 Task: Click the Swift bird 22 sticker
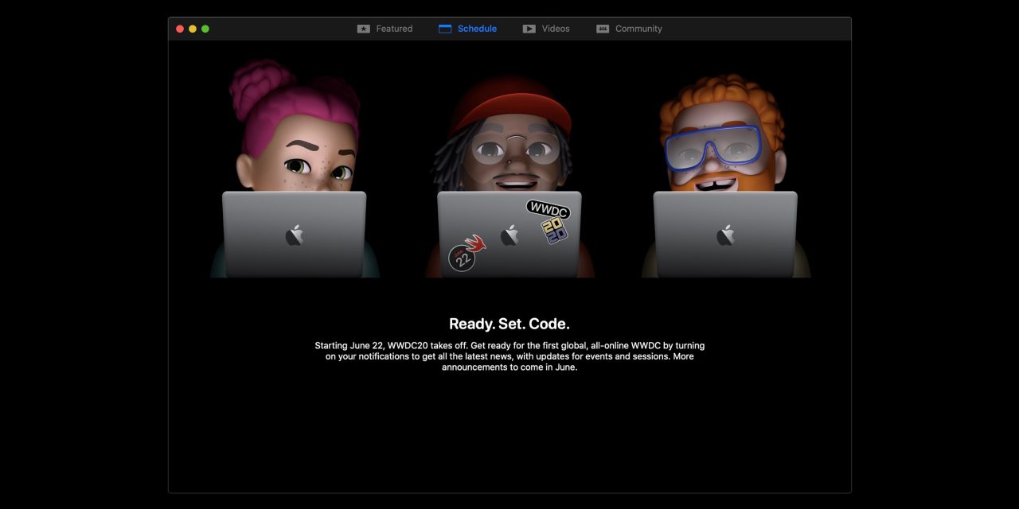click(466, 254)
